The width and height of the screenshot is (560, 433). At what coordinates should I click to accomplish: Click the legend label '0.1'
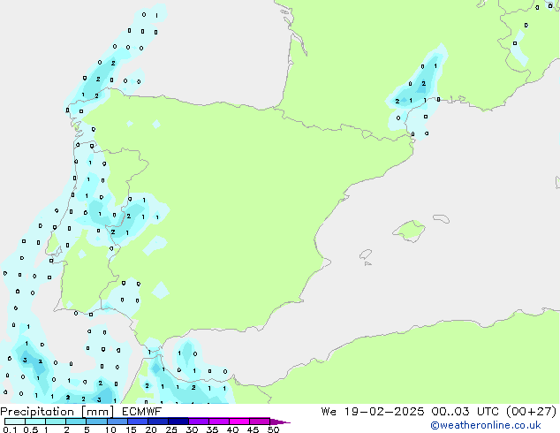(x=10, y=429)
